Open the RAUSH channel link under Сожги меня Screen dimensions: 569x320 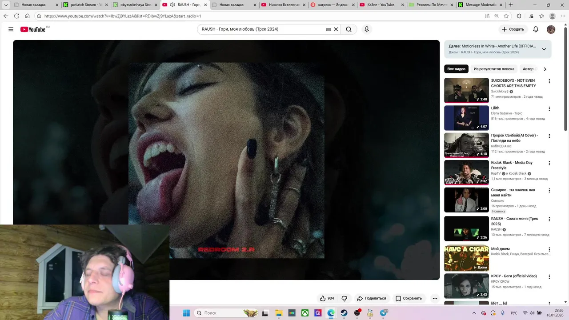tap(496, 229)
